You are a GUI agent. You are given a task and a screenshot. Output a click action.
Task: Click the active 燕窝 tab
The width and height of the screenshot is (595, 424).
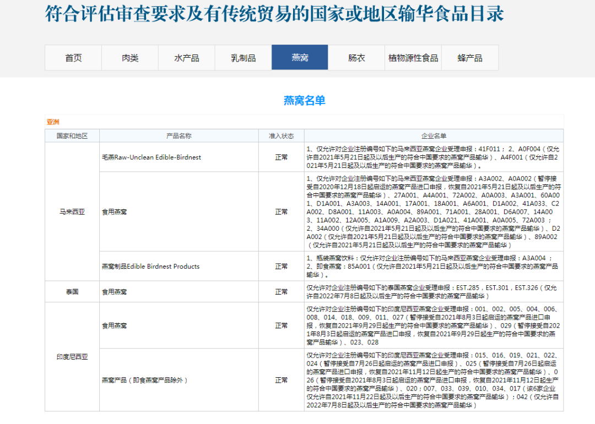300,58
